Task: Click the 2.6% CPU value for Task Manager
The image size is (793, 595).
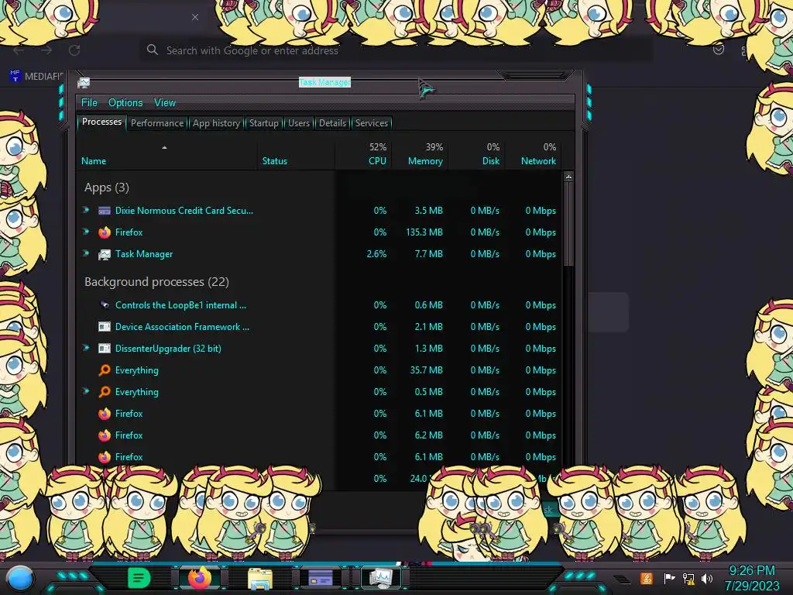Action: click(x=377, y=254)
